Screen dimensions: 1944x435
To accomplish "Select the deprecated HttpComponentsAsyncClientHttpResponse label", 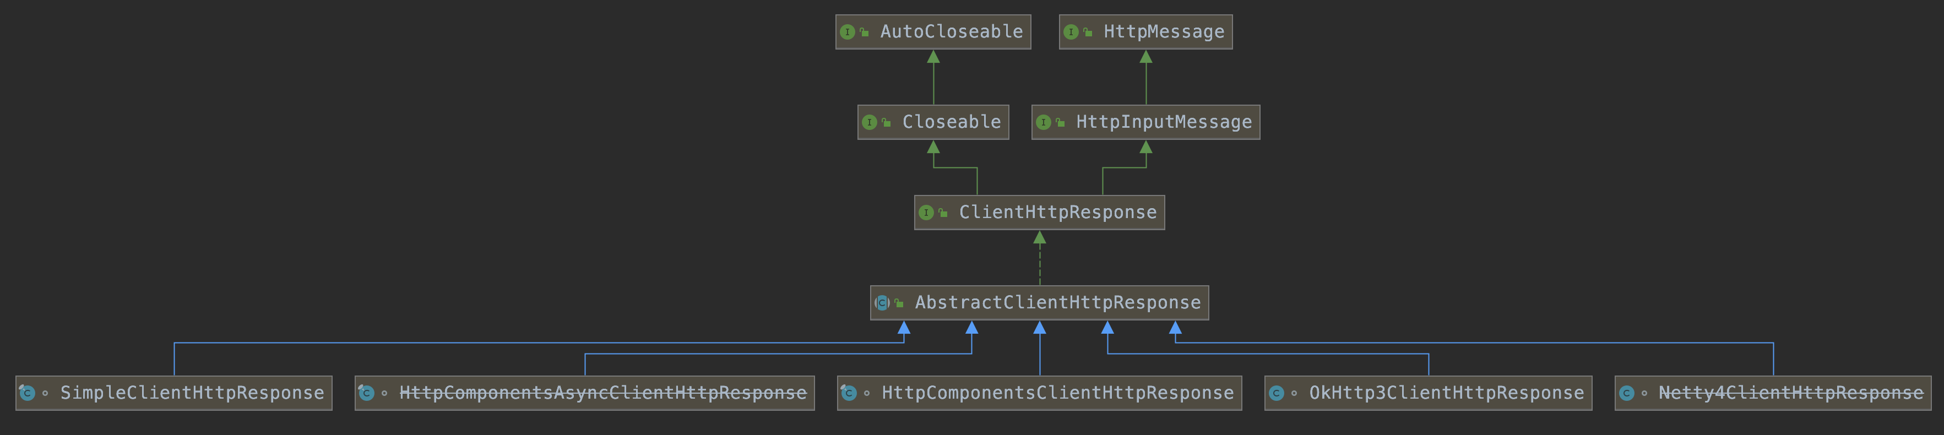I will point(603,393).
